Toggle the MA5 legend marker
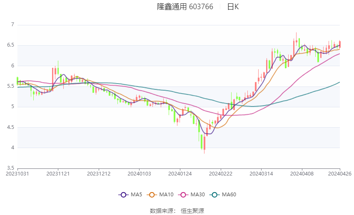Viewport: 354px width, 215px height. tap(124, 195)
